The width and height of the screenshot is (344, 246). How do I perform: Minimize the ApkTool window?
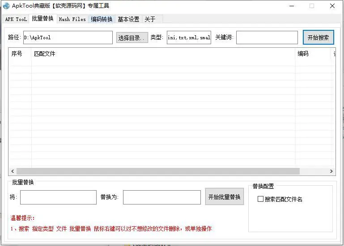coord(292,6)
